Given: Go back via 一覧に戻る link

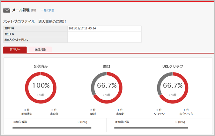Looking at the screenshot, I should click(48, 11).
